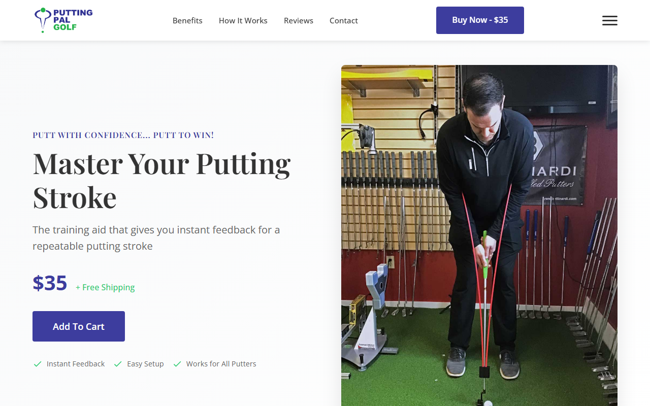
Task: Click the green checkmark beside Instant Feedback
Action: click(x=37, y=364)
